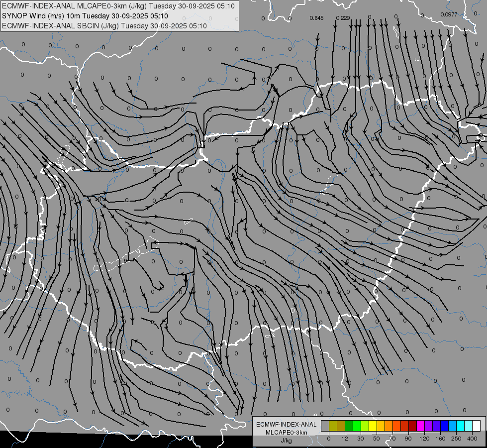487x448 pixels.
Task: Click the legend label 70
Action: point(392,439)
